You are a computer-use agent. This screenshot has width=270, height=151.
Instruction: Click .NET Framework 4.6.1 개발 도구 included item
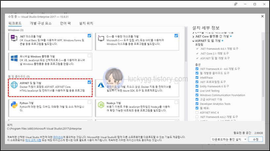pyautogui.click(x=219, y=48)
